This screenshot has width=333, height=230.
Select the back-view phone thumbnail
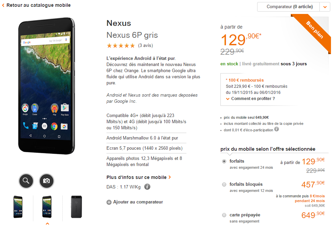[77, 207]
